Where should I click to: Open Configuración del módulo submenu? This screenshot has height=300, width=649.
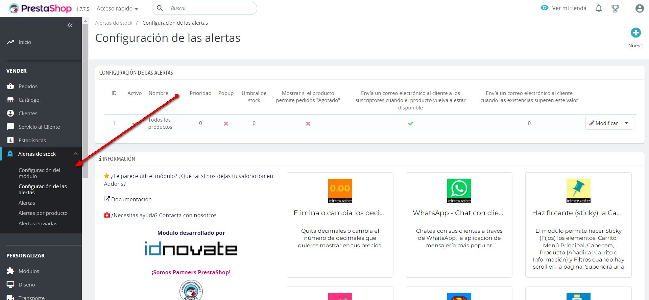(x=39, y=173)
